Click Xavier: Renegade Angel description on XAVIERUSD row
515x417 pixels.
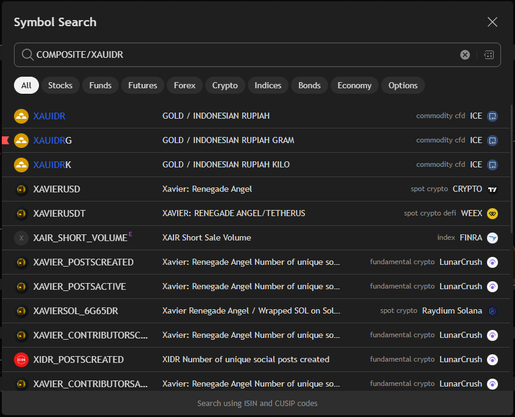207,189
